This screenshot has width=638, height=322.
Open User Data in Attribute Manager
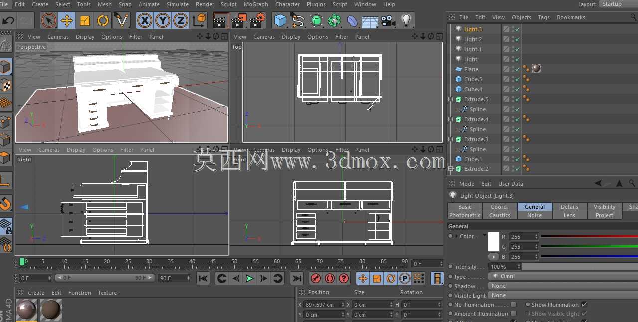tap(511, 184)
